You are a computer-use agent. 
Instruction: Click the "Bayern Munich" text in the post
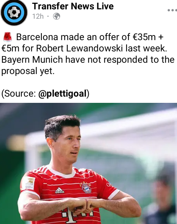tap(32, 60)
